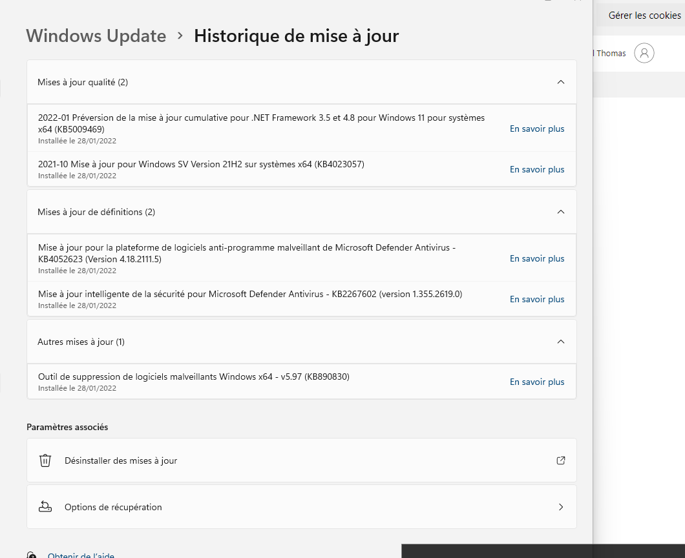Click the Mises à jour de définitions (2) label
Screen dimensions: 685x558
96,212
